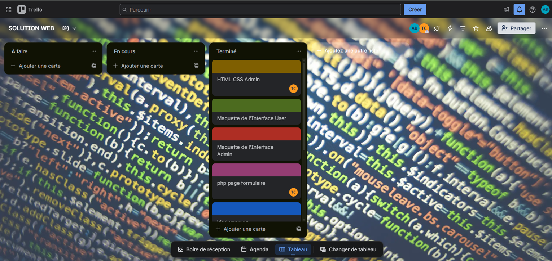Open the board menu three dots
552x261 pixels.
click(x=544, y=28)
